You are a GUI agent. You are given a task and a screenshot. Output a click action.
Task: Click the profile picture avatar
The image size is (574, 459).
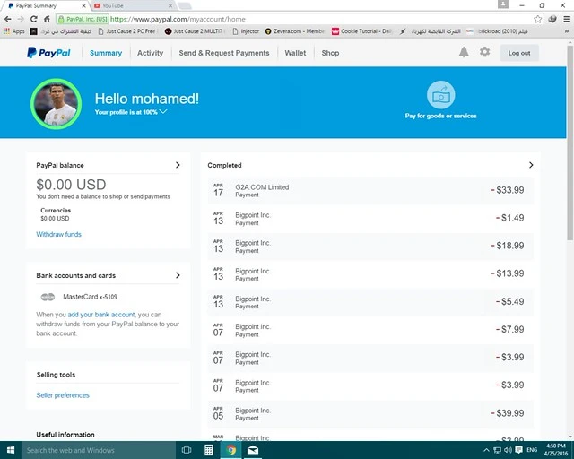click(x=56, y=104)
